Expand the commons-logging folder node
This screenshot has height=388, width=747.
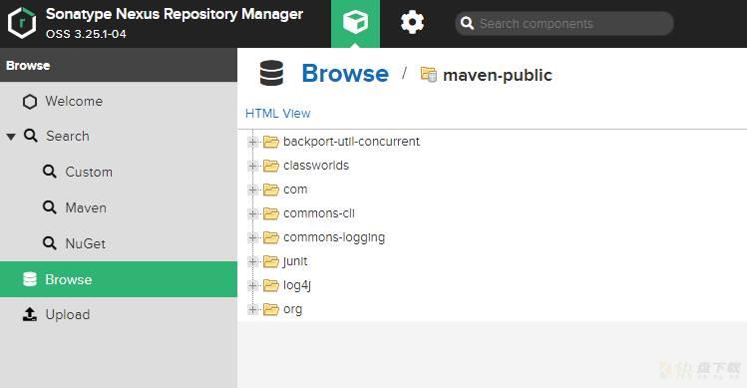pos(253,237)
